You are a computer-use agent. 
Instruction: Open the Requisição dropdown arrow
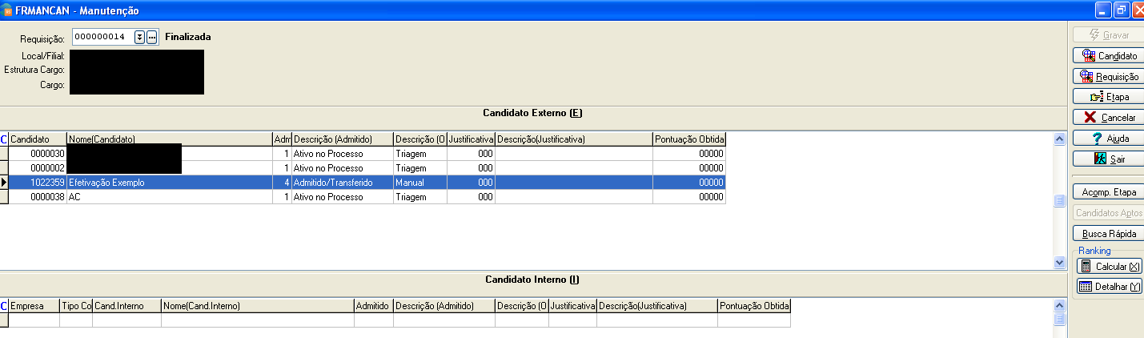click(139, 37)
